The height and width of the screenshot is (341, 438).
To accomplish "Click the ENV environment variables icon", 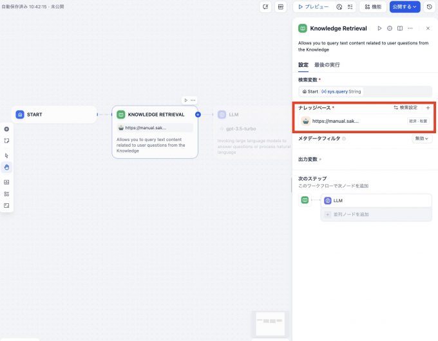I will [280, 7].
